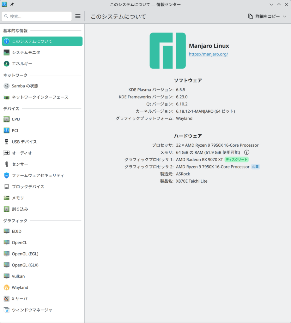Open the オーディオ audio page
Image resolution: width=291 pixels, height=323 pixels.
point(22,153)
